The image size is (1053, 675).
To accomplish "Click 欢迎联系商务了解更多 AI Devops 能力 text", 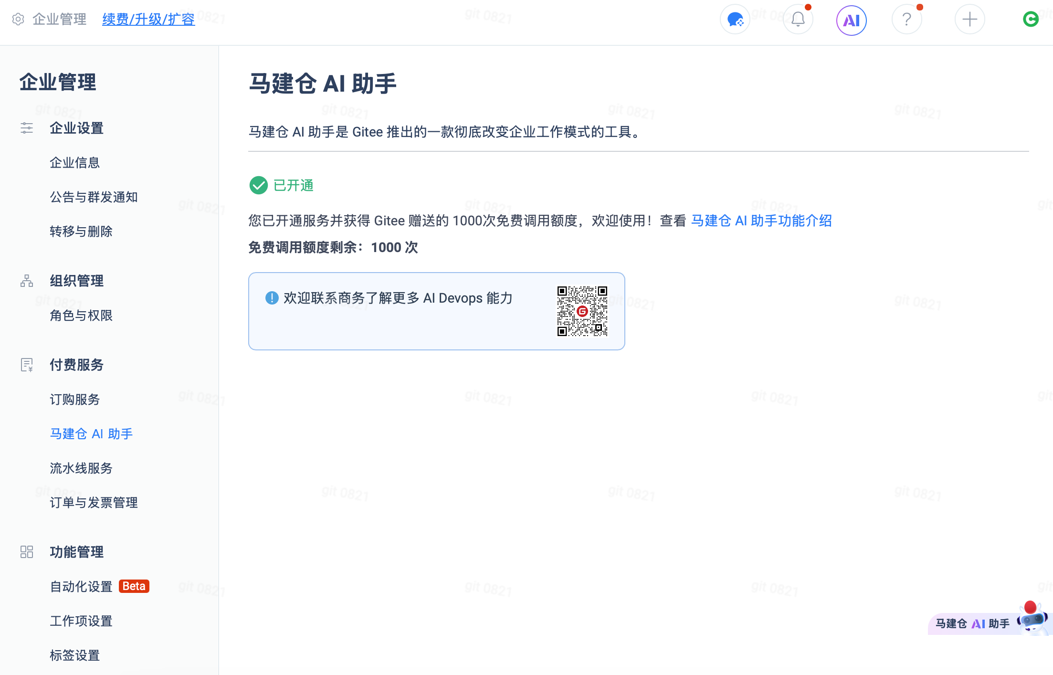I will point(398,298).
